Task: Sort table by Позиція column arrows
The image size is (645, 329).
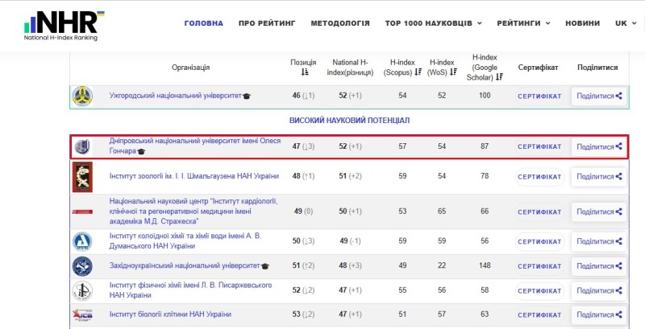Action: tap(304, 72)
